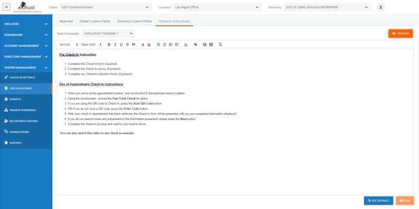
Task: Click 'Complete any Check-In induction forms' line
Action: (100, 74)
